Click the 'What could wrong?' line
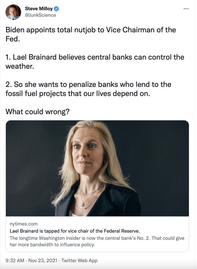197x269 pixels. [x=38, y=112]
